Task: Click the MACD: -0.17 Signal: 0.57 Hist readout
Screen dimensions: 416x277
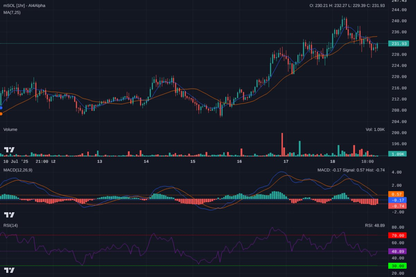Action: pyautogui.click(x=351, y=170)
